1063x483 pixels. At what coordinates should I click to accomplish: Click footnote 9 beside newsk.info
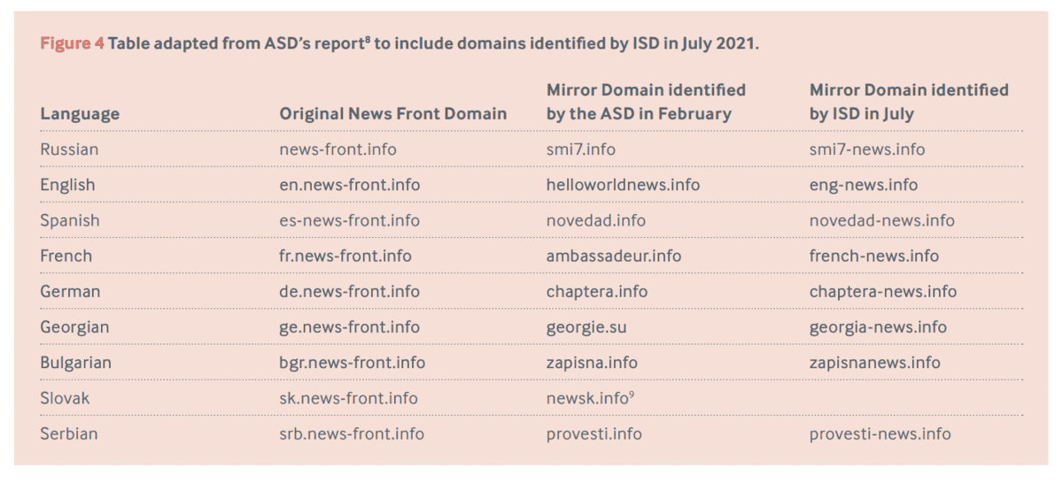[631, 395]
